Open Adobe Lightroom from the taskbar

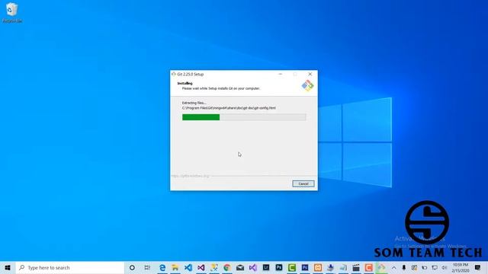[x=266, y=267]
